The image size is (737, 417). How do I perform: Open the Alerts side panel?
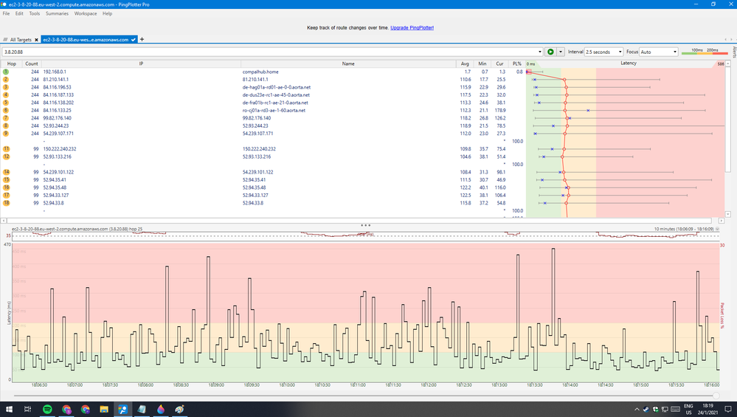(x=733, y=52)
